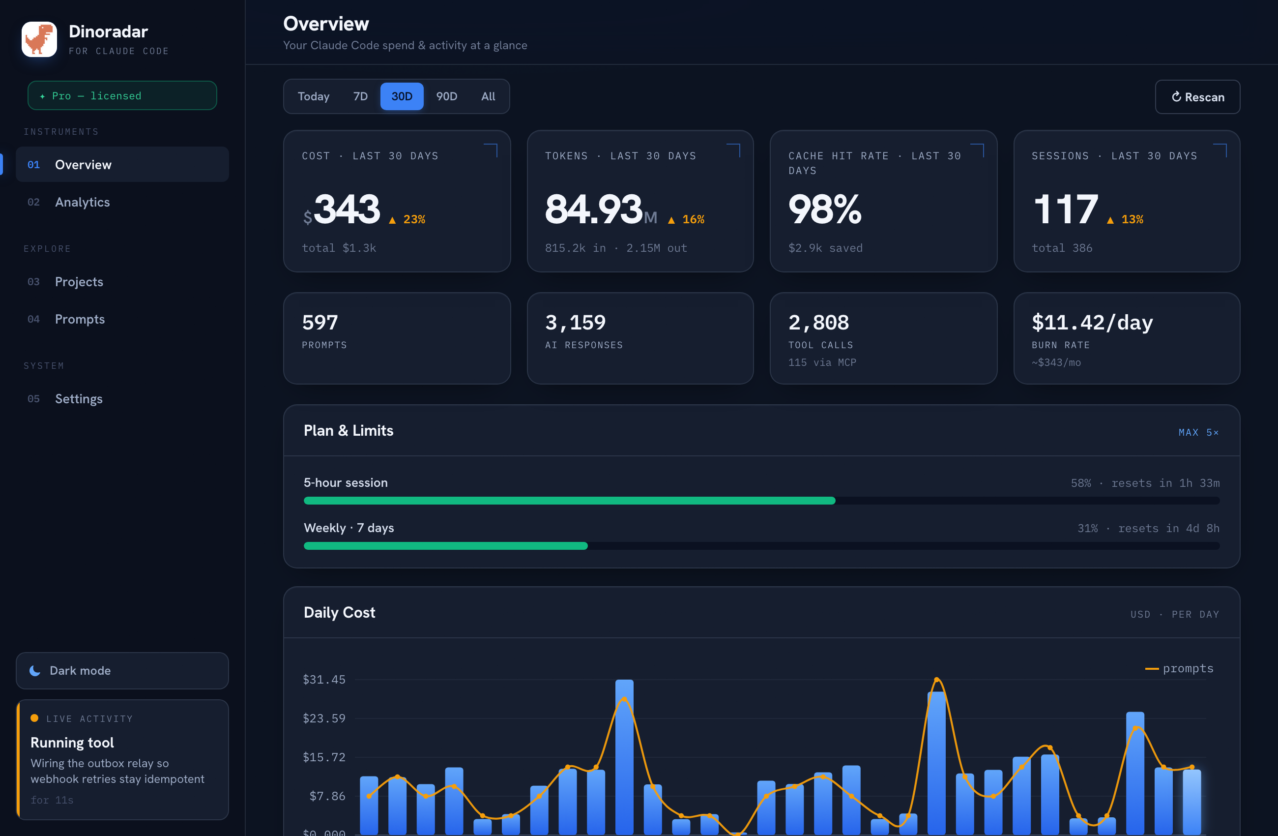The width and height of the screenshot is (1278, 836).
Task: Click the 'Wiring the outbox relay' description
Action: pos(117,771)
